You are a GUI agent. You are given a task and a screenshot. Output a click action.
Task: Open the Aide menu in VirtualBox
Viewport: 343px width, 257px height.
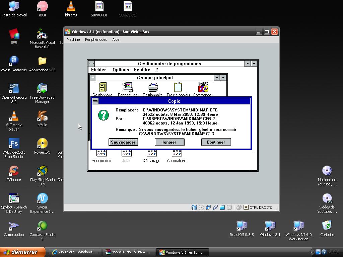click(116, 39)
